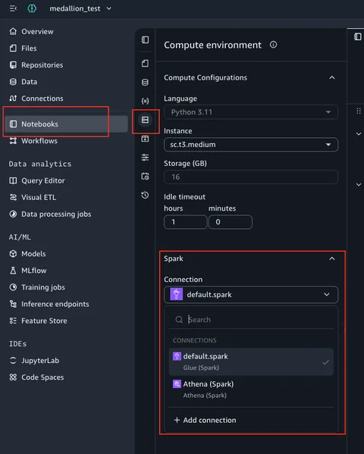
Task: Expand the upper chevron at right edge
Action: click(359, 133)
